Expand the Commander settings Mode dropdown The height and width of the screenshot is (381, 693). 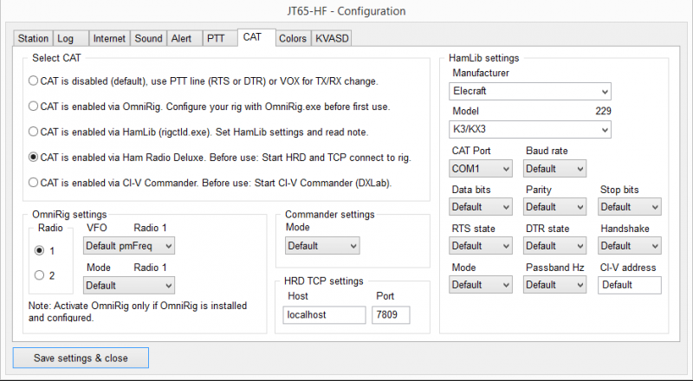tap(321, 246)
